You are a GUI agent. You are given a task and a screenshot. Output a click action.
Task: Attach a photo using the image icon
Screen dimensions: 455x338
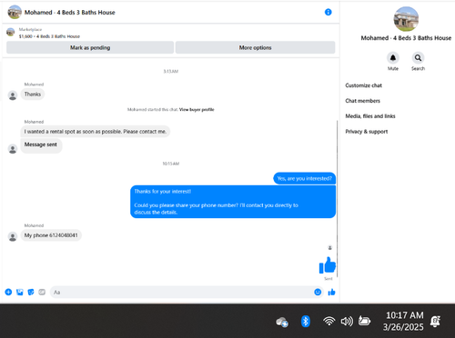coord(20,292)
